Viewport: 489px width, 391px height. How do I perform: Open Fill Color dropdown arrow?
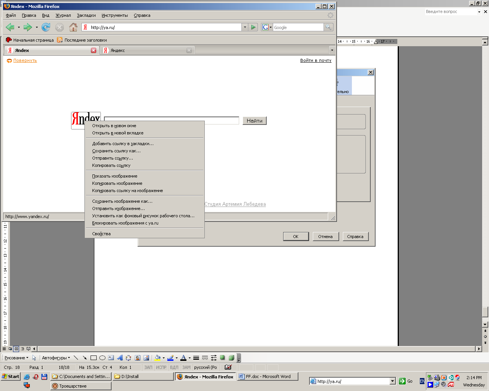pos(164,358)
